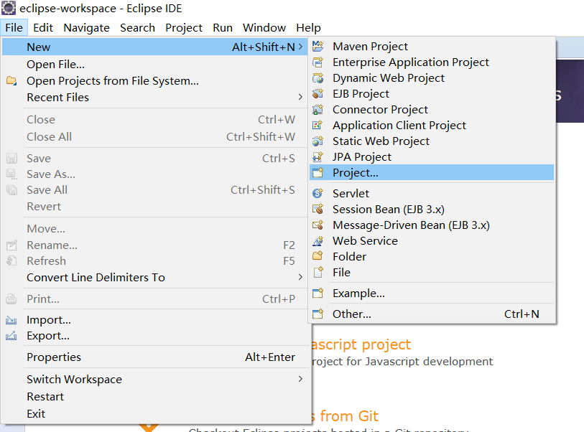This screenshot has width=584, height=432.
Task: Choose Static Web Project entry
Action: 432,141
